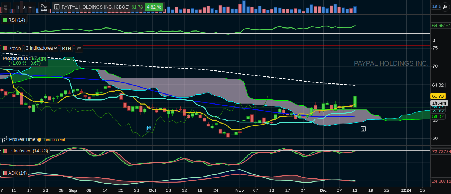
Task: Click the lock icon beside the timeframe selector
Action: coord(6,7)
